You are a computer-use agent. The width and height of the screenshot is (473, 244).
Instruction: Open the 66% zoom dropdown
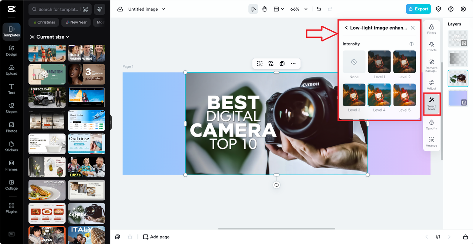click(x=299, y=9)
